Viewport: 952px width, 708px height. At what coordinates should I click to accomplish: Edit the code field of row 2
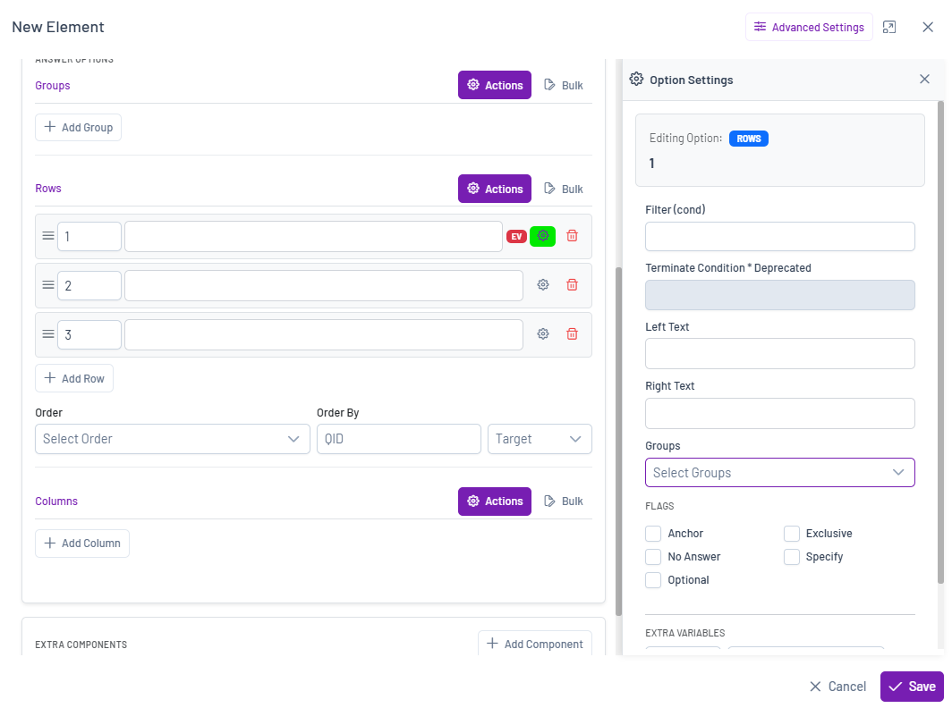89,285
